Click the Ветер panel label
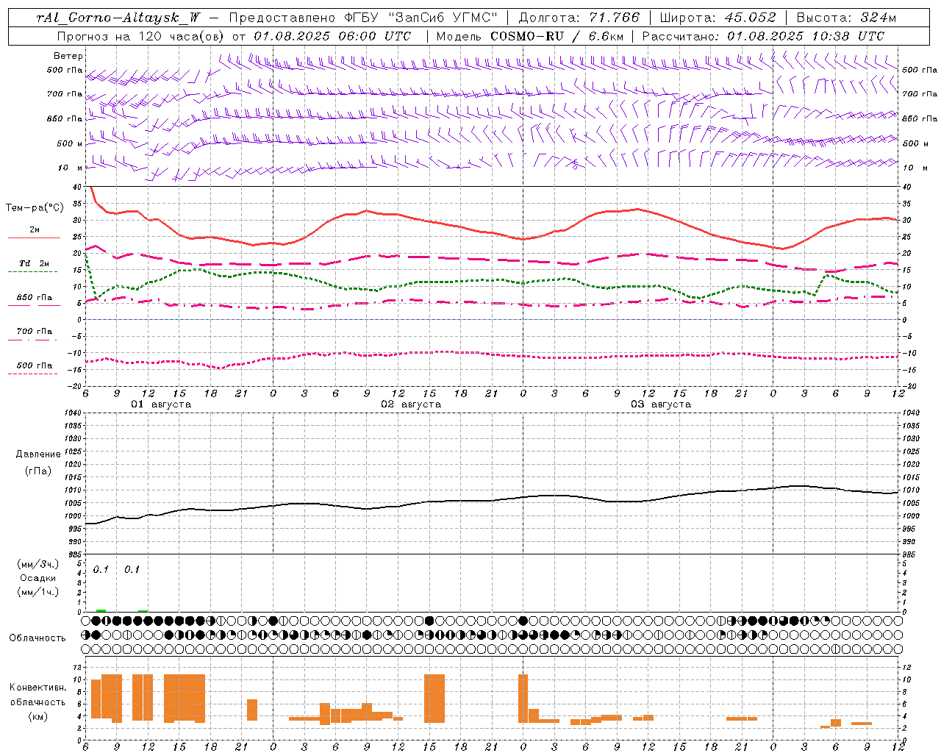 68,56
